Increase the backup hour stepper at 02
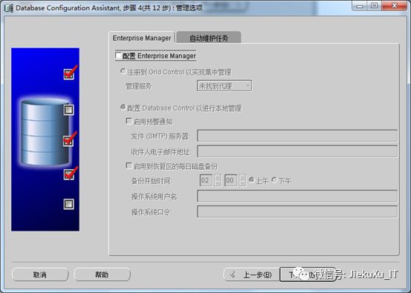Image resolution: width=411 pixels, height=293 pixels. [217, 177]
